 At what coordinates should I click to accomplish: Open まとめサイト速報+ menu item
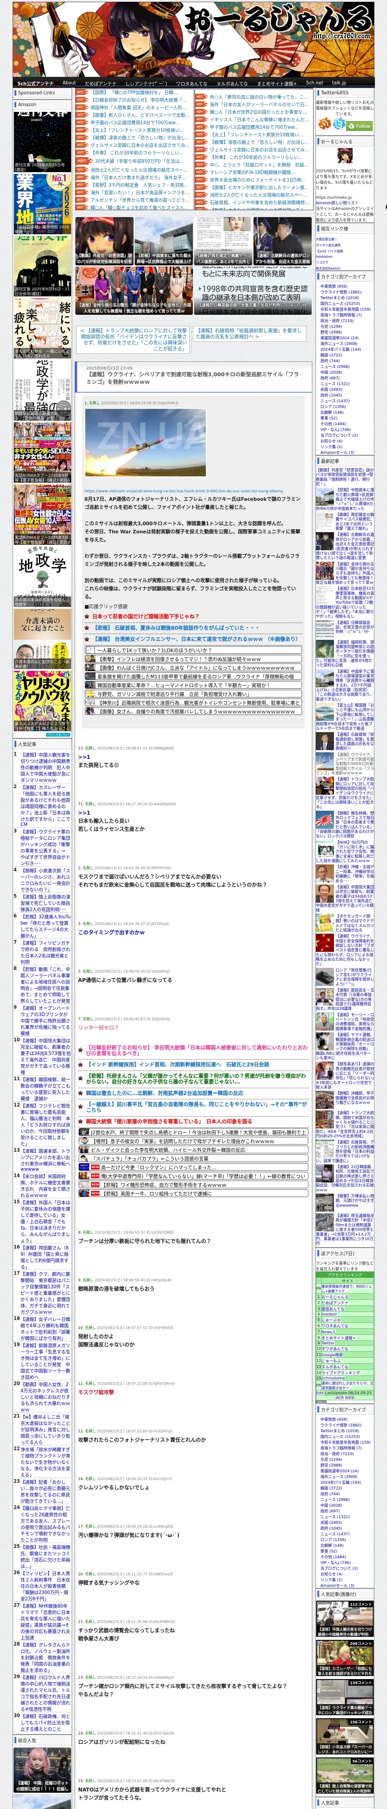[277, 83]
